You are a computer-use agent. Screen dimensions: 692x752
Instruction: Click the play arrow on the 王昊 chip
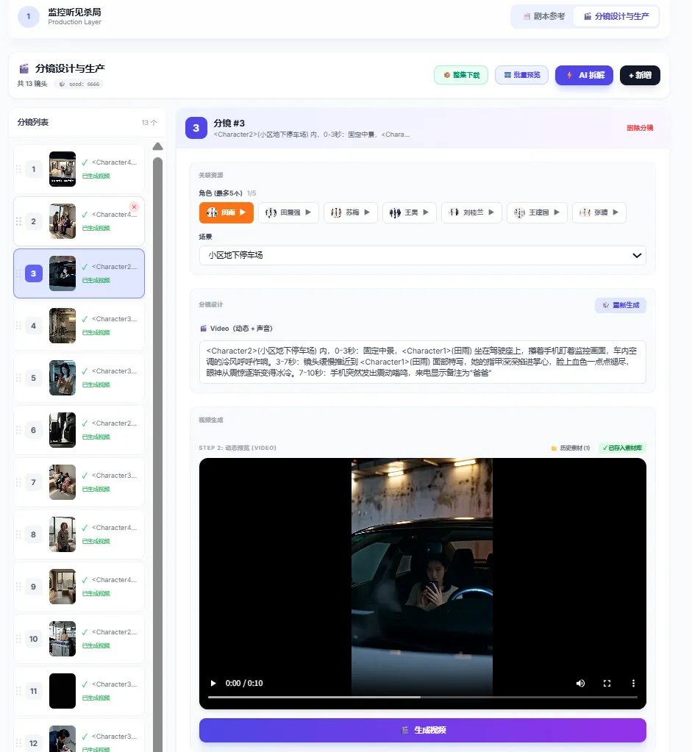426,212
